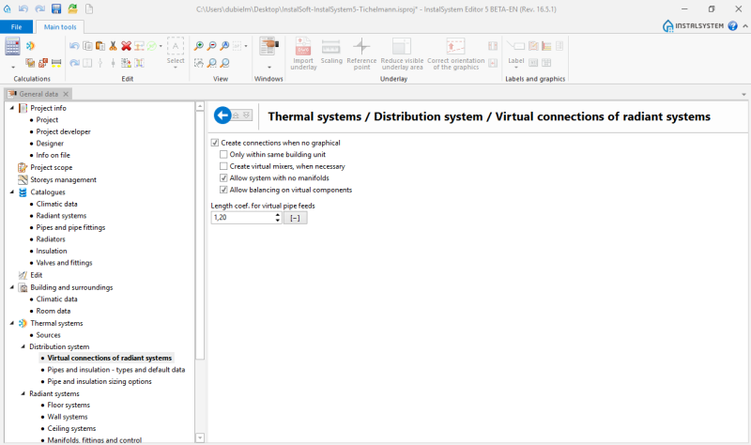Open Project developer in the tree
The image size is (751, 445).
63,131
